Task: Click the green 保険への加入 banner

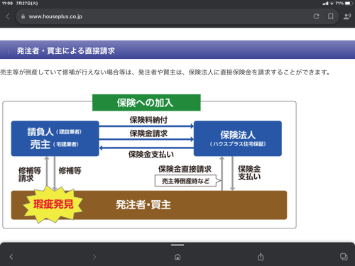Action: tap(146, 103)
